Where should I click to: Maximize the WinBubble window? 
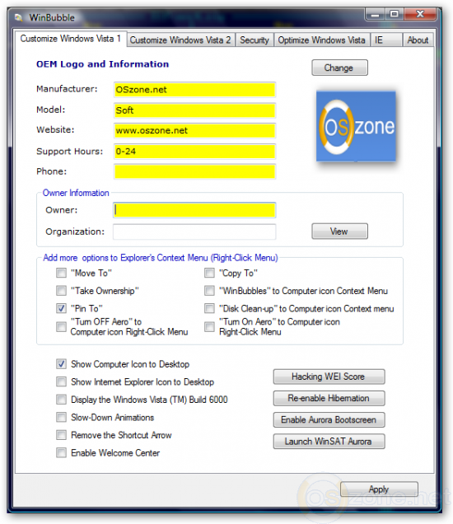click(x=395, y=14)
